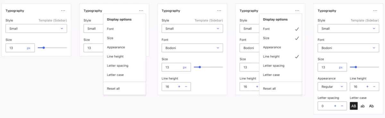This screenshot has height=118, width=385.
Task: Uncheck Font in the checked Display options menu
Action: 280,29
